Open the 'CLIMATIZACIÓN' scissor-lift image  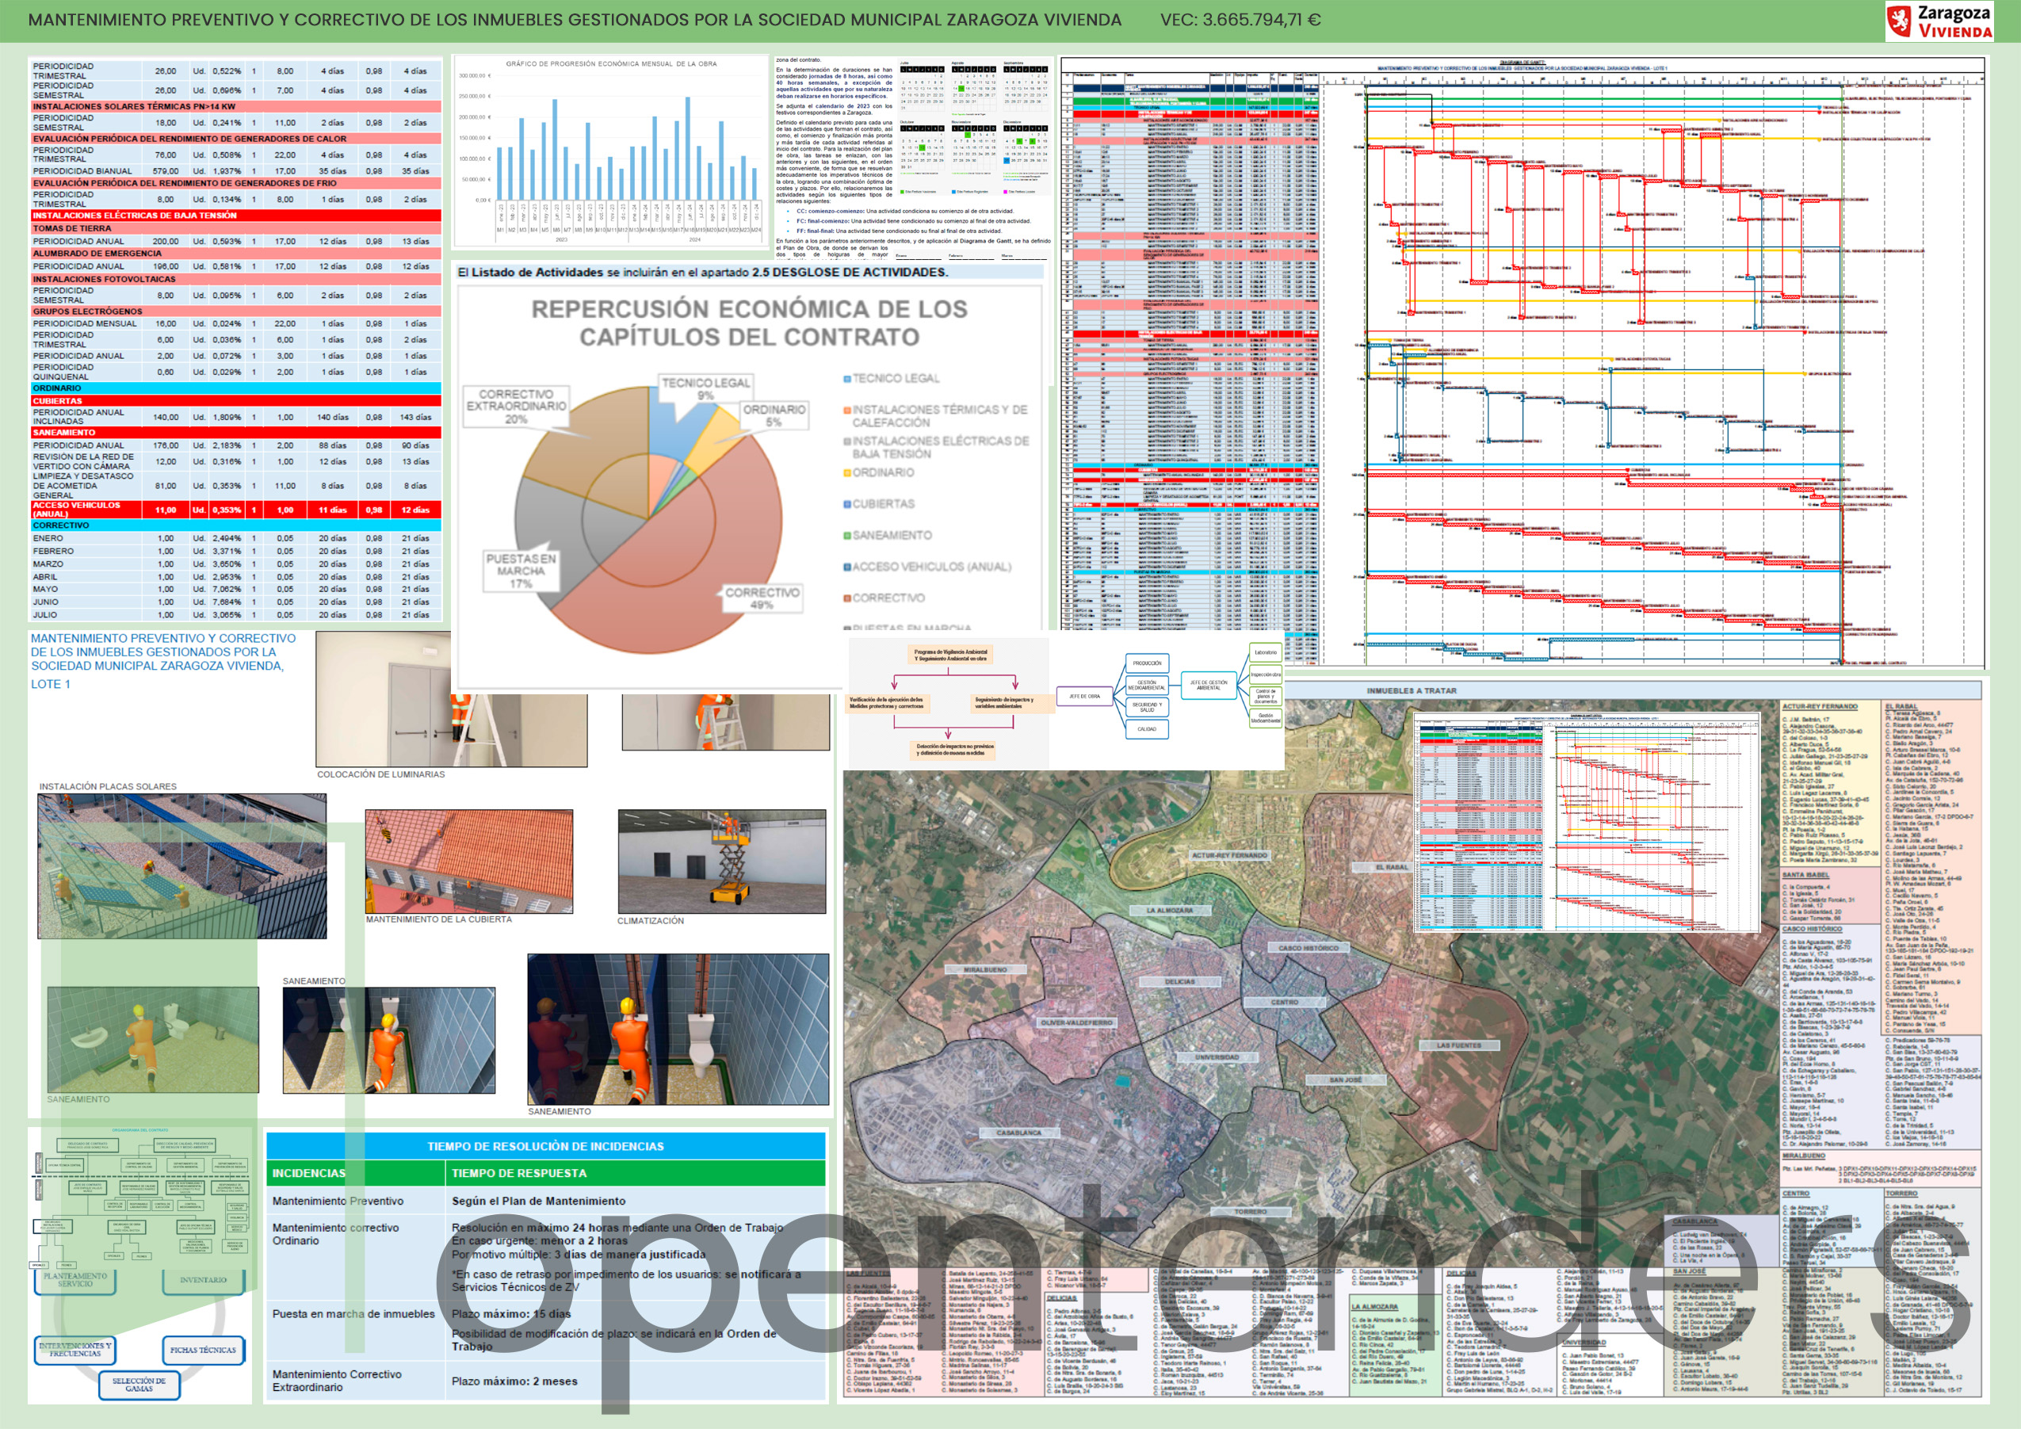(722, 861)
